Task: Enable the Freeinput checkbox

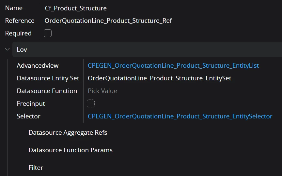Action: (x=91, y=103)
